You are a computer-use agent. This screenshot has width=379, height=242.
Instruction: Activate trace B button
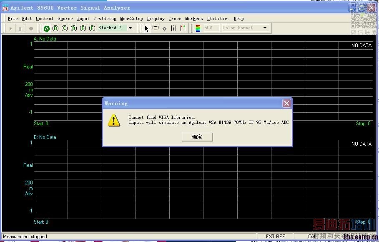[x=55, y=28]
